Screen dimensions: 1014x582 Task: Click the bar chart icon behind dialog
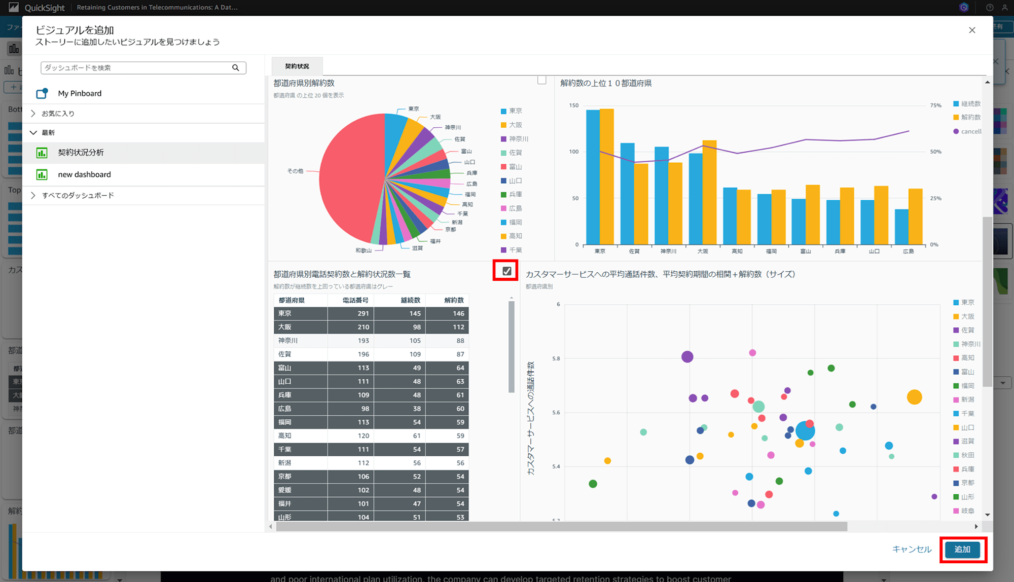(x=14, y=49)
